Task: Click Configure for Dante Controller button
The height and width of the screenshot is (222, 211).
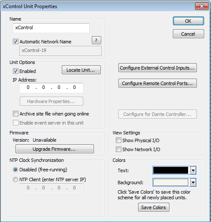Action: click(x=157, y=114)
